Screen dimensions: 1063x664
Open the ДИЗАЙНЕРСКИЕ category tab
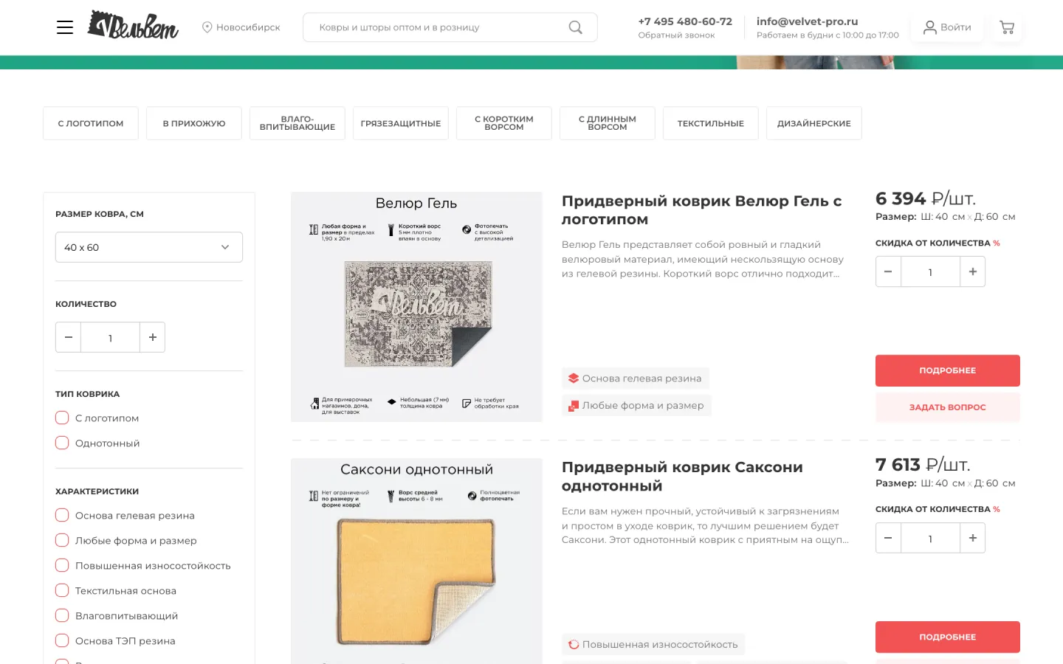pyautogui.click(x=814, y=123)
